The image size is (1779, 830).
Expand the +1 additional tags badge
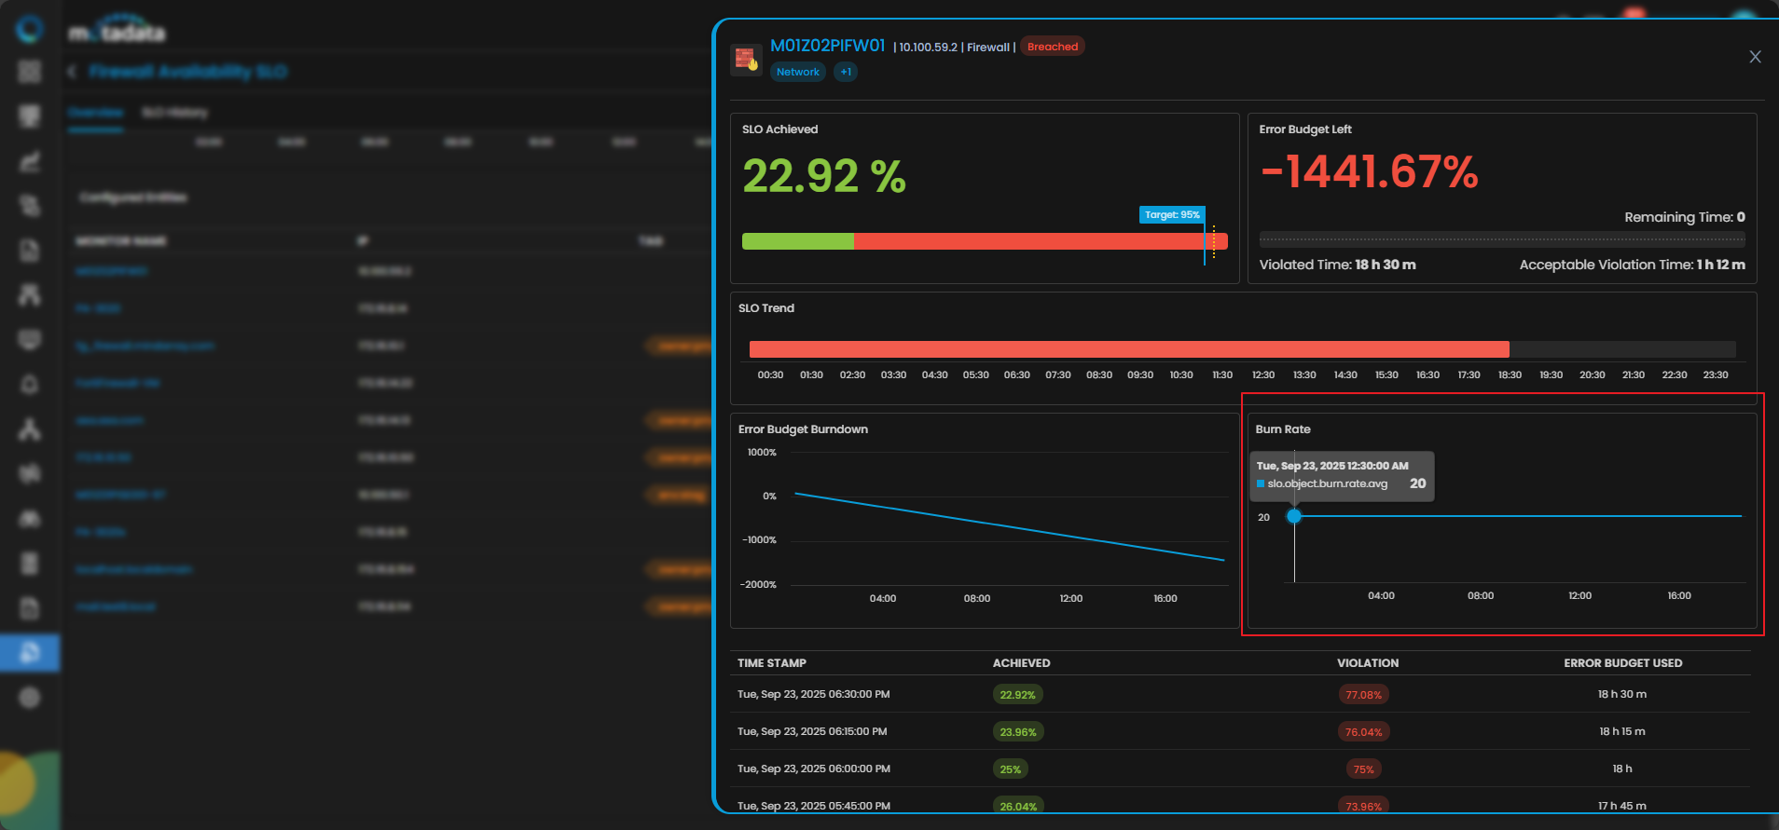[x=846, y=72]
